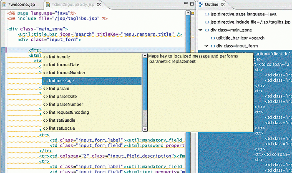Click the proposal description text box
This screenshot has height=173, width=292.
coord(200,92)
